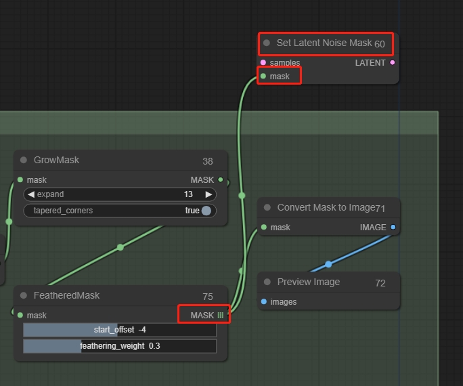Image resolution: width=463 pixels, height=386 pixels.
Task: Collapse the Convert Mask to Image node
Action: coord(267,208)
